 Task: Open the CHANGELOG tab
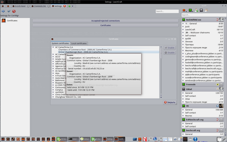pyautogui.click(x=39, y=6)
